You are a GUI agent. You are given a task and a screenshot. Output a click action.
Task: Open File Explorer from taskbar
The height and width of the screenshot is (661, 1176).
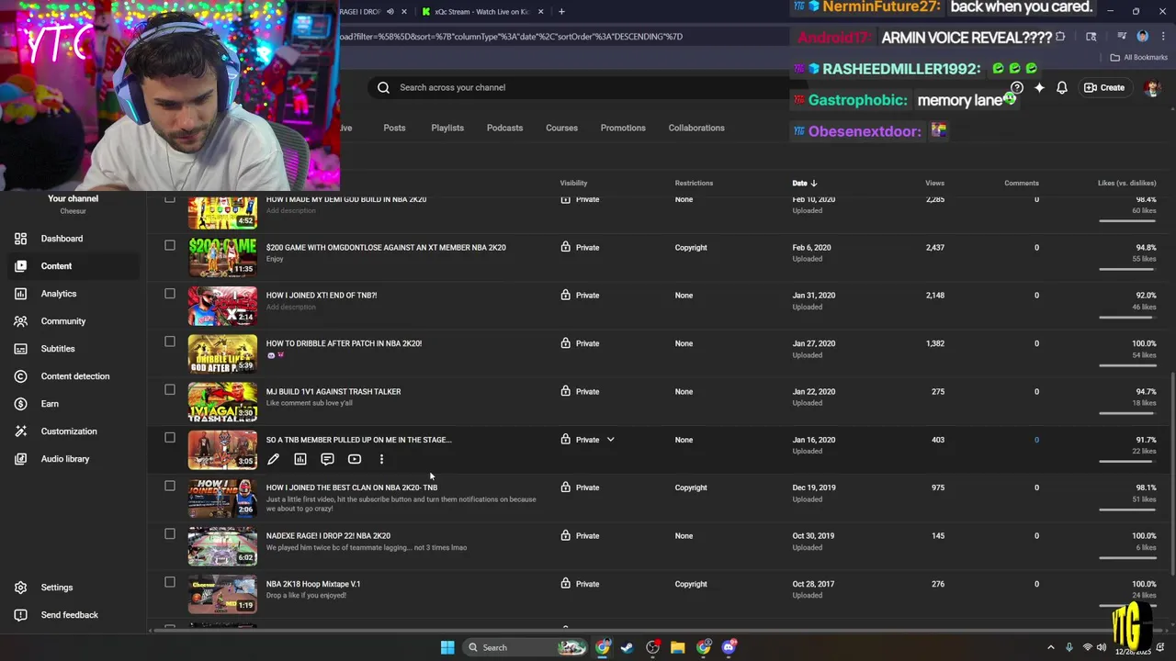coord(677,647)
